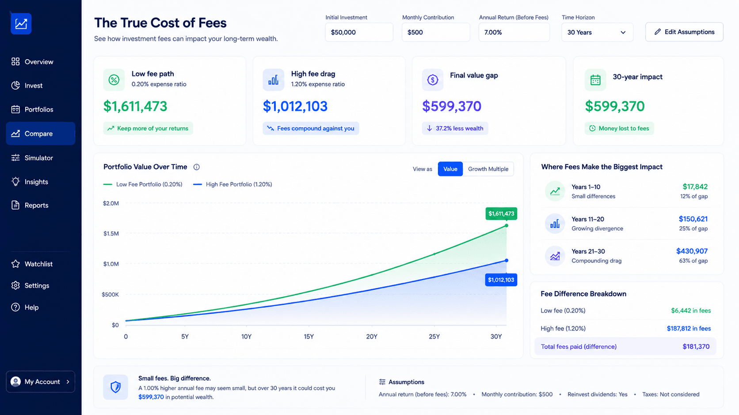
Task: Click the 37.2% less wealth badge
Action: 455,128
